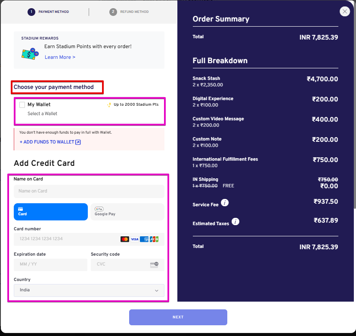Screen dimensions: 356x336
Task: Go to the Refund Method step
Action: point(129,12)
